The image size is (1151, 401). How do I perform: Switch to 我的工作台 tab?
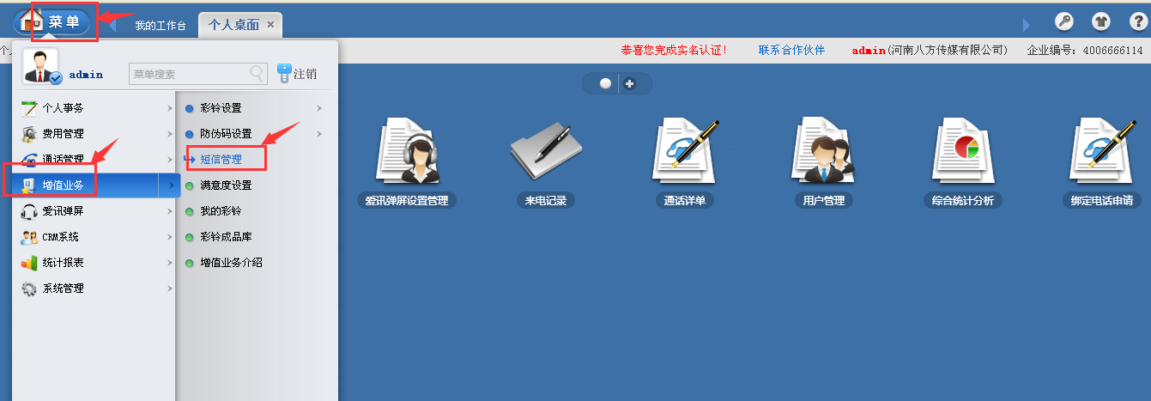[x=160, y=25]
